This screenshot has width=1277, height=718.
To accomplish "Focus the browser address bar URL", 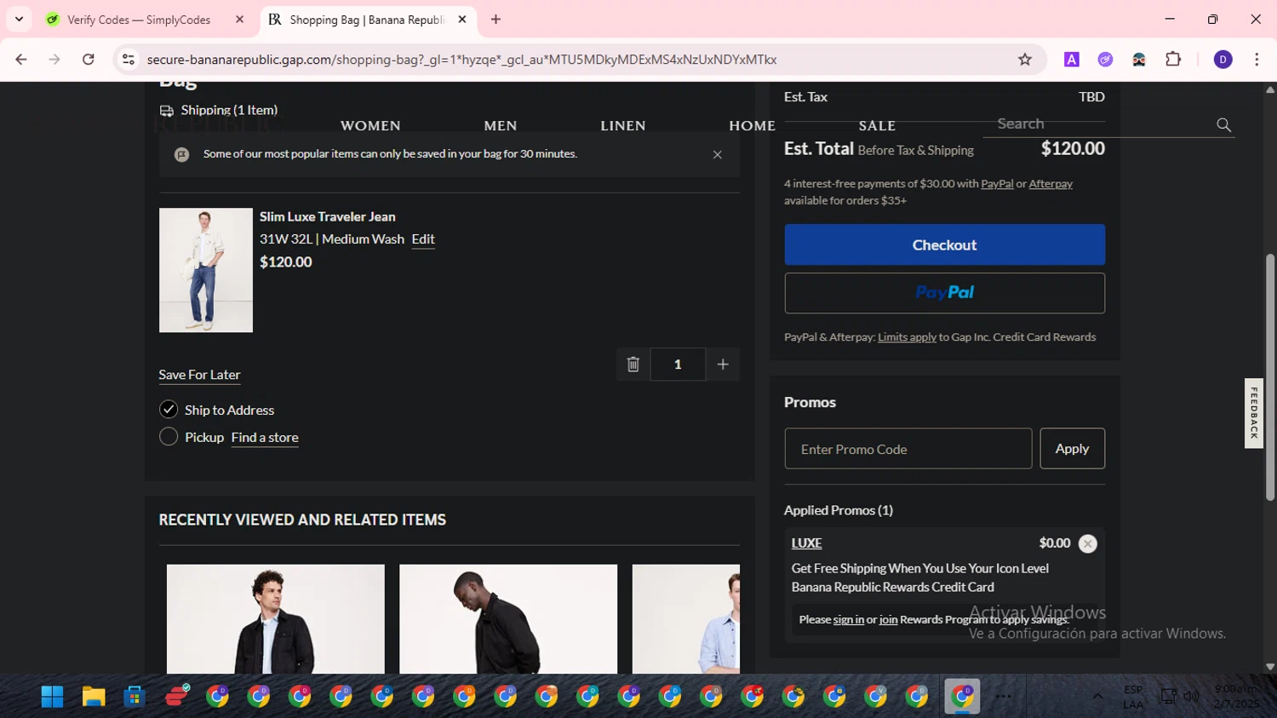I will [x=461, y=59].
